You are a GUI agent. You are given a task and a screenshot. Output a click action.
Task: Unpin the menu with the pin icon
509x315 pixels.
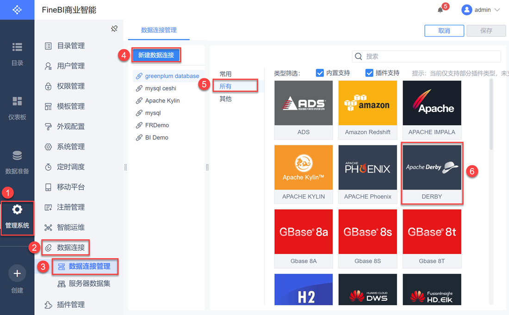pyautogui.click(x=114, y=29)
